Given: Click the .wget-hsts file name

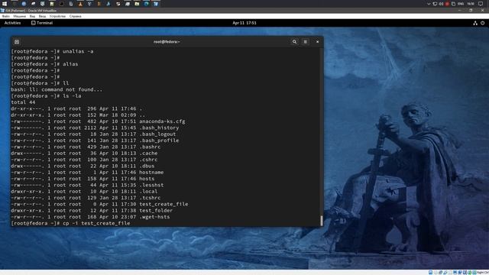Looking at the screenshot, I should (154, 217).
